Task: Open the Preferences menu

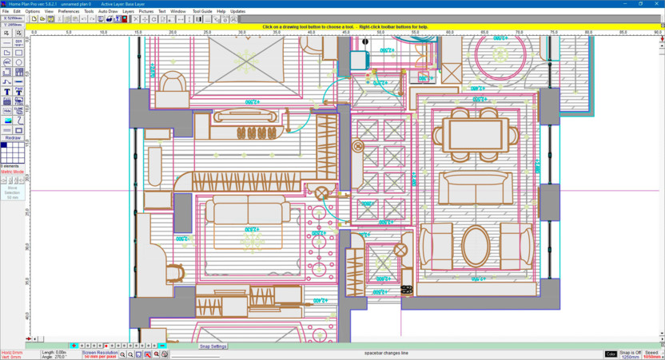Action: tap(69, 12)
